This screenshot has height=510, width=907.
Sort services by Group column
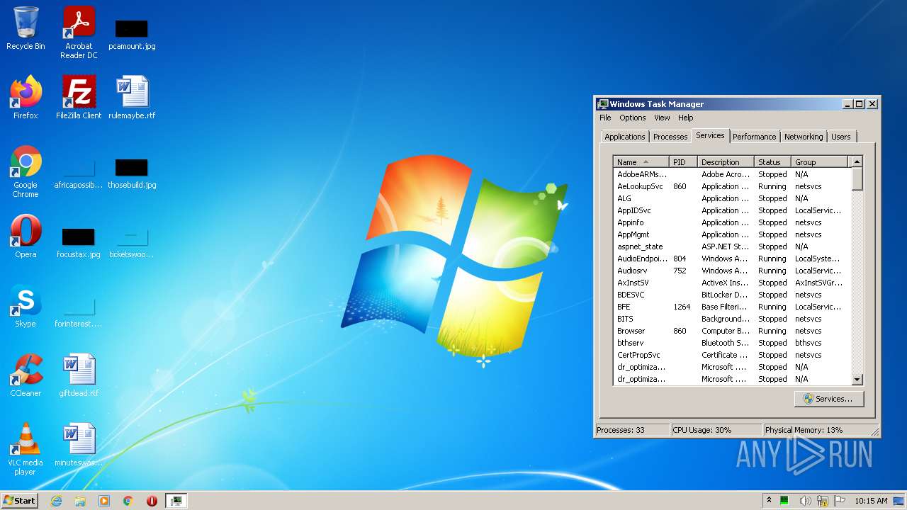click(x=819, y=162)
